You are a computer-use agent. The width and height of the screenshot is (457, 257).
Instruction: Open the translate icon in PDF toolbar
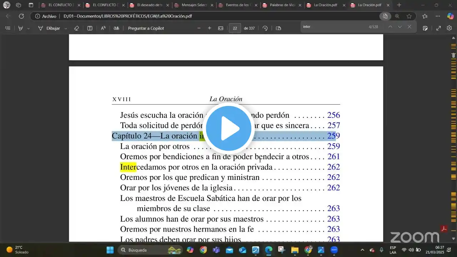click(116, 28)
